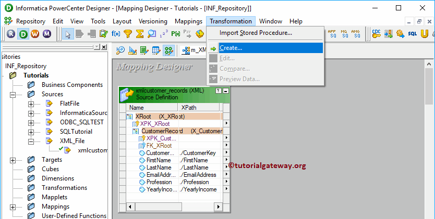Open the Versioning menu
Viewport: 435px width, 219px height.
pyautogui.click(x=153, y=21)
